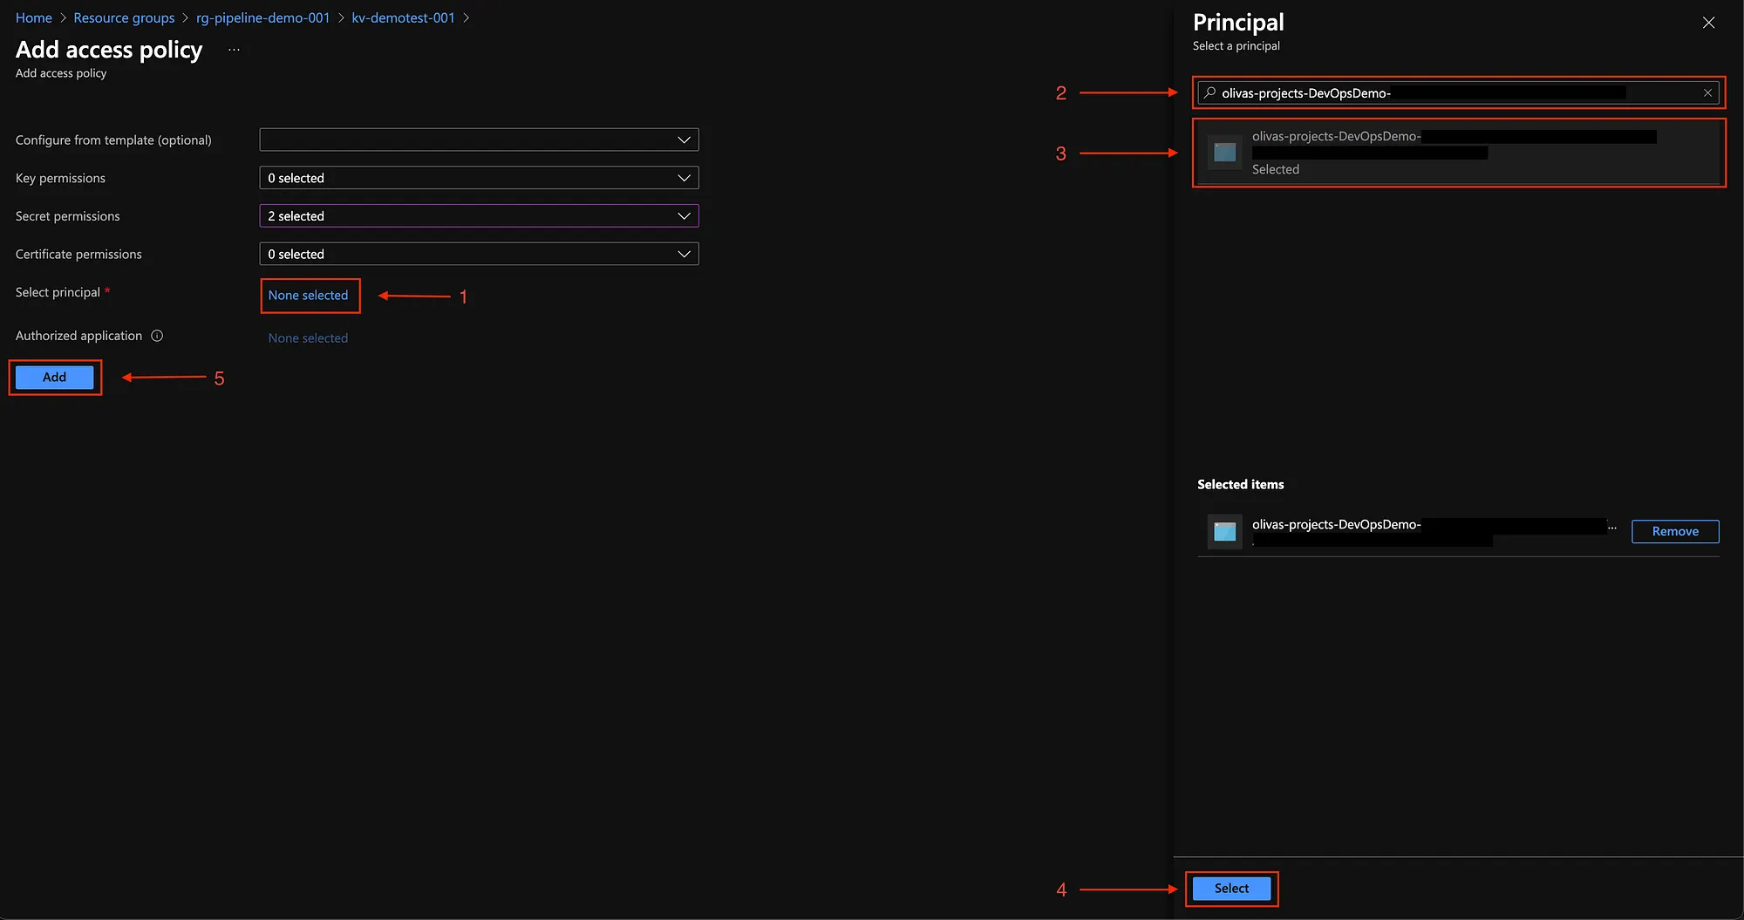Navigate to rg-pipeline-demo-001 breadcrumb

263,17
